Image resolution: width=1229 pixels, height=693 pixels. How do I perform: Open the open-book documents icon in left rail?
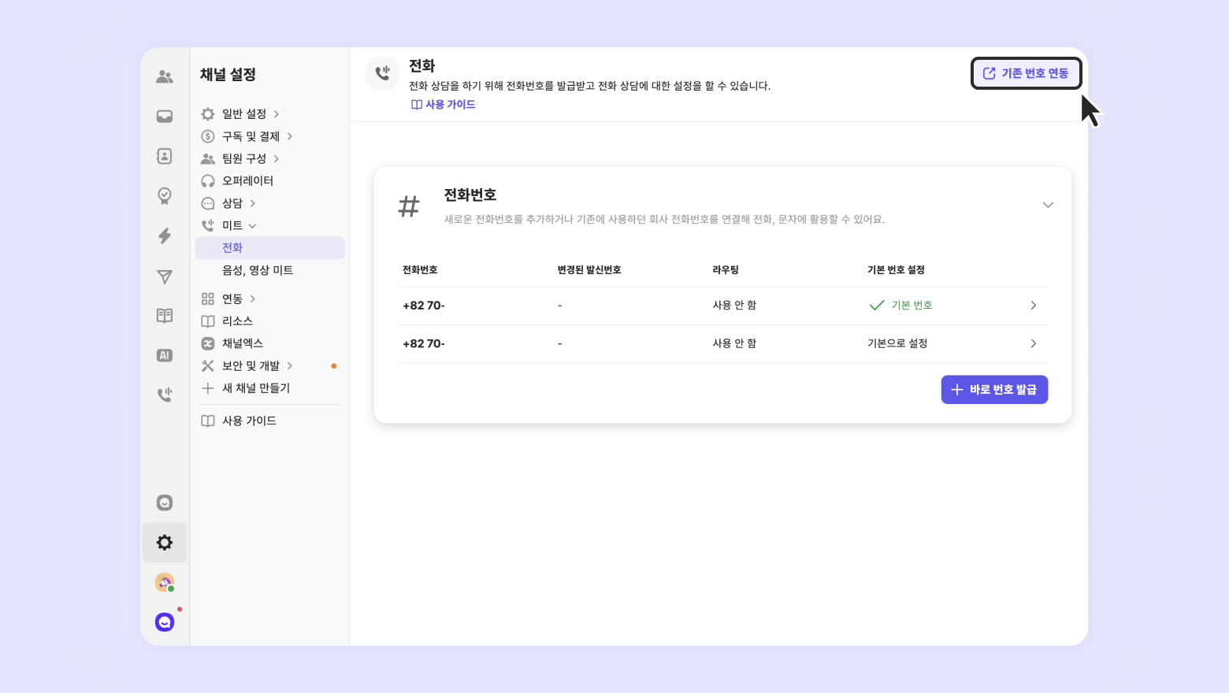tap(165, 316)
